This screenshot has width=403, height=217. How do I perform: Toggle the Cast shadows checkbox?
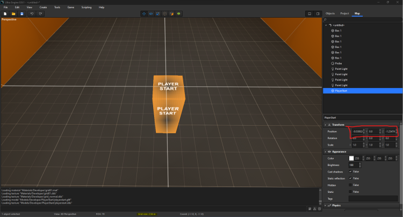(x=351, y=171)
